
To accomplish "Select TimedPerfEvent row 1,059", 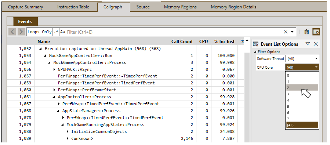I will click(x=126, y=83).
